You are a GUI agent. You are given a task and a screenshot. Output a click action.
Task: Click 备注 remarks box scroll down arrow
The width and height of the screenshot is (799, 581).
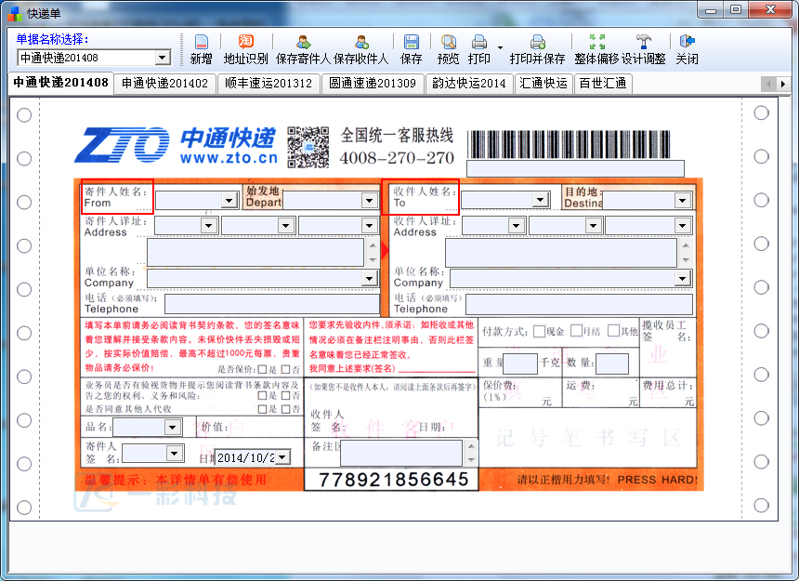[x=471, y=459]
